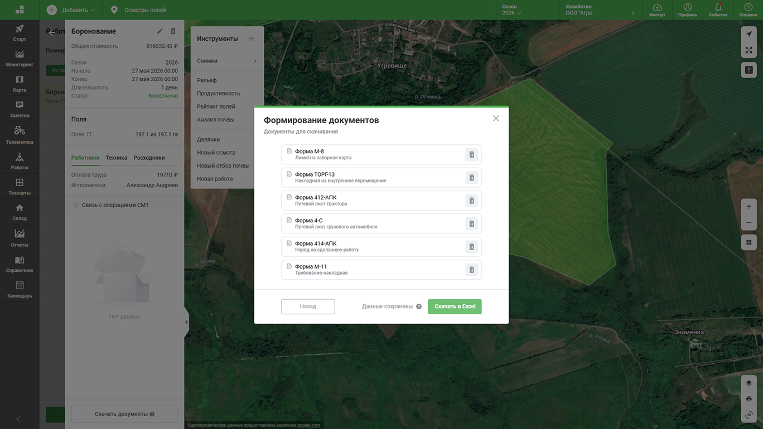Image resolution: width=763 pixels, height=429 pixels.
Task: Remove Форма ТОРГ-13 from the document list
Action: click(x=471, y=178)
